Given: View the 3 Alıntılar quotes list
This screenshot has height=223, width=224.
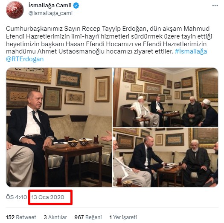Looking at the screenshot, I should coord(55,217).
